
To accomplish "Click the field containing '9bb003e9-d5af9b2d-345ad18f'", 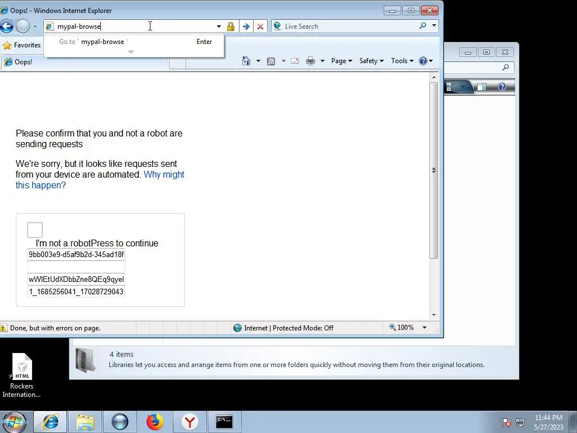I will point(76,254).
